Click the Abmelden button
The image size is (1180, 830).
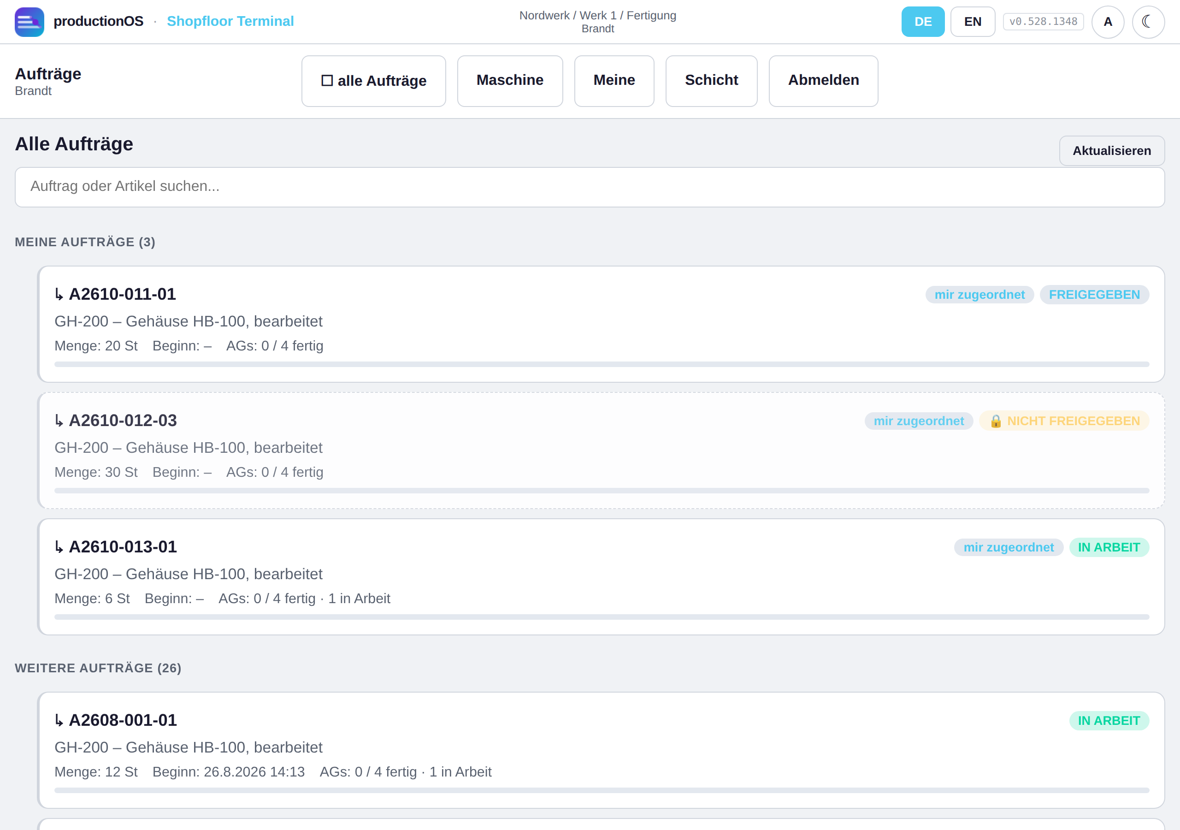pyautogui.click(x=823, y=81)
